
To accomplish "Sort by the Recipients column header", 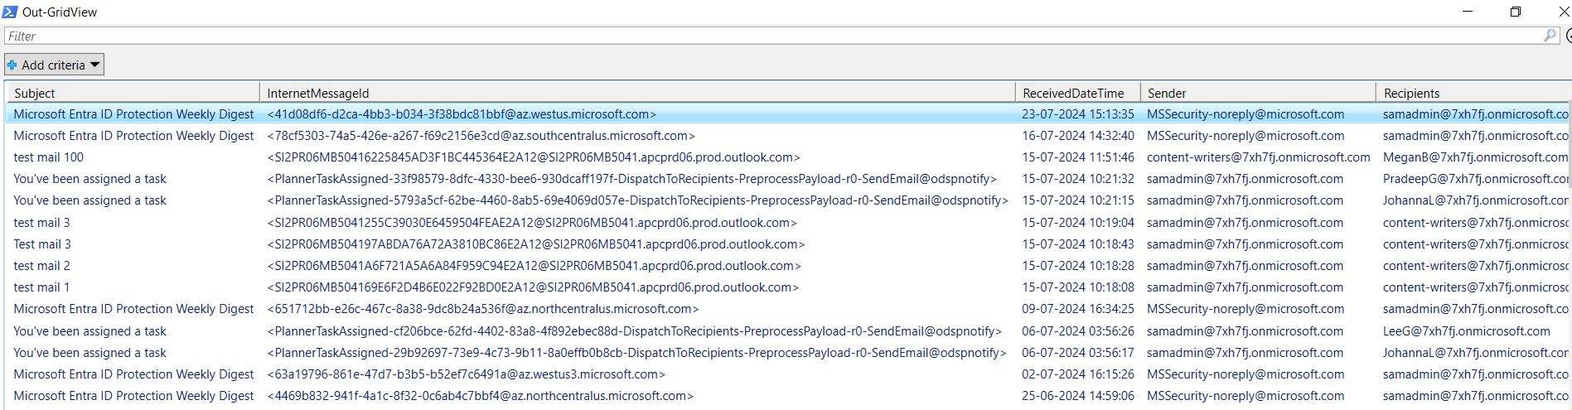I will pyautogui.click(x=1473, y=93).
